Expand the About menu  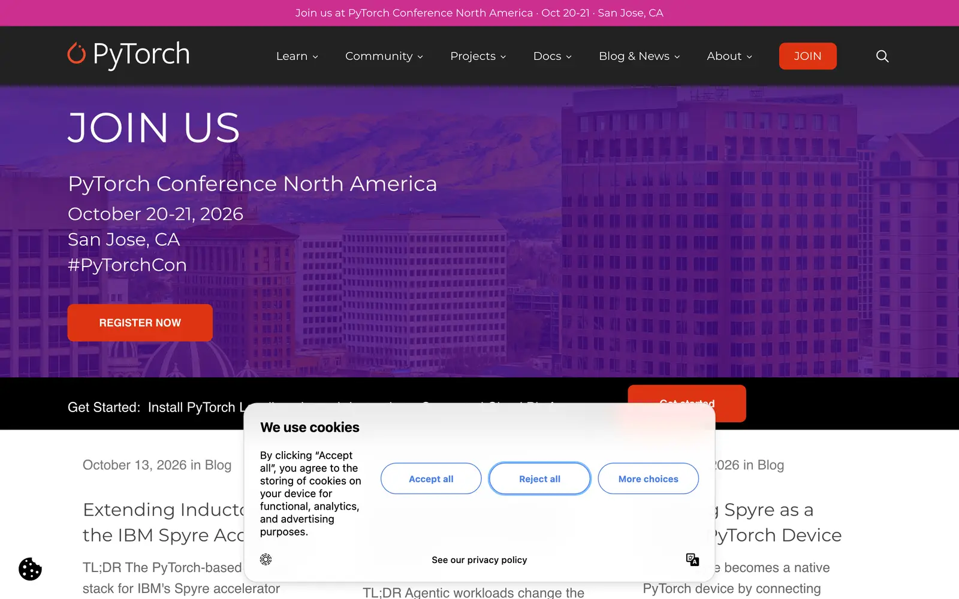729,56
